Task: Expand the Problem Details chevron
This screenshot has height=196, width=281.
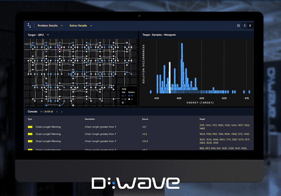Action: tap(62, 26)
